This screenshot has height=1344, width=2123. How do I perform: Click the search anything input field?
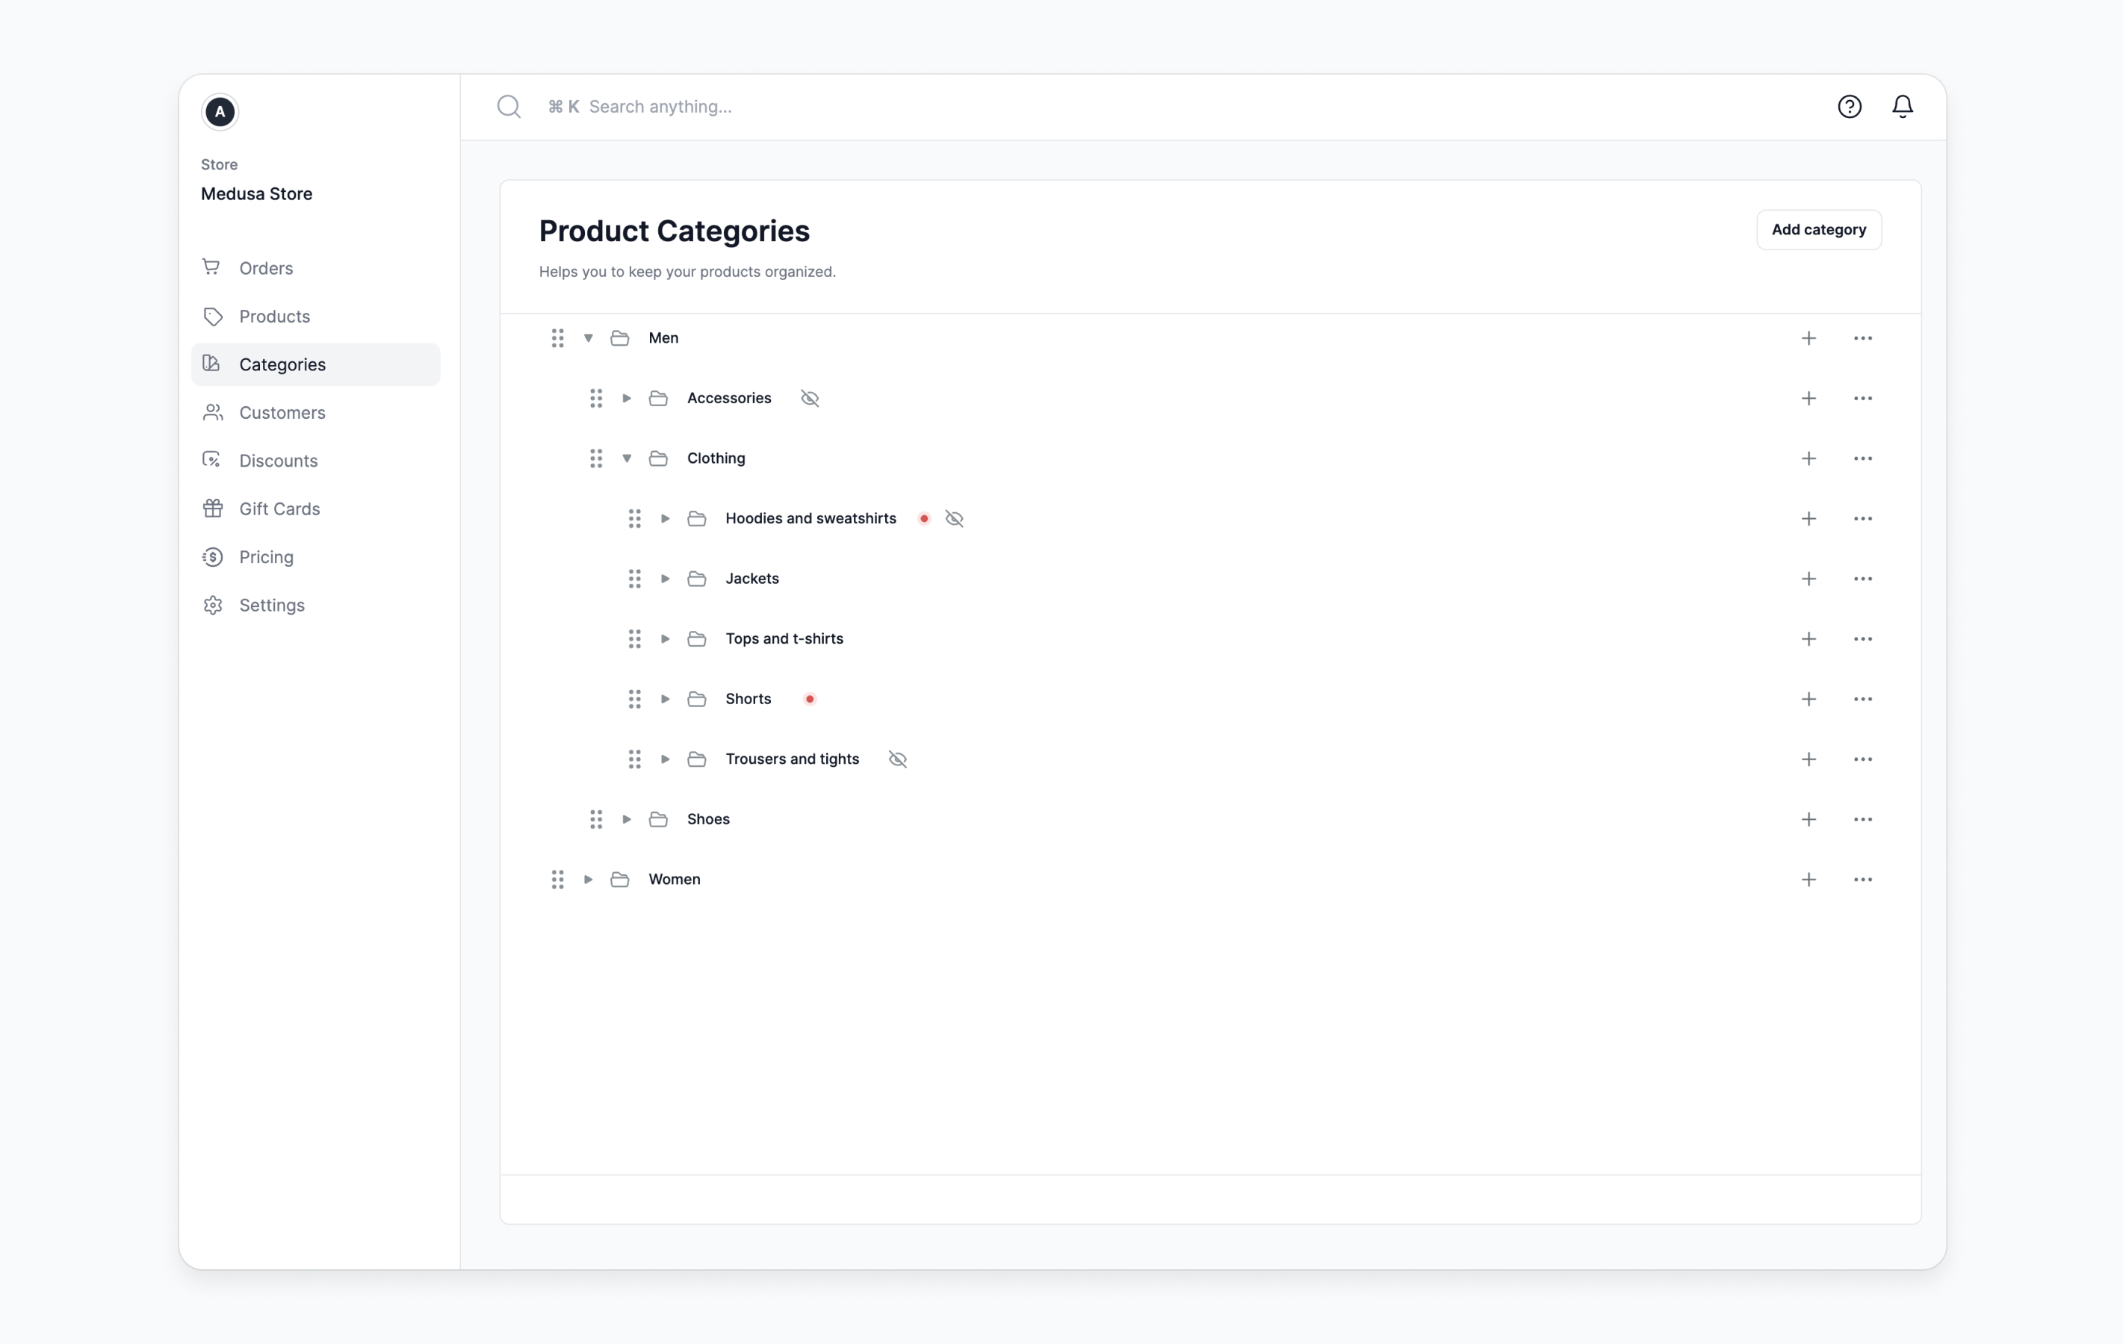tap(793, 107)
